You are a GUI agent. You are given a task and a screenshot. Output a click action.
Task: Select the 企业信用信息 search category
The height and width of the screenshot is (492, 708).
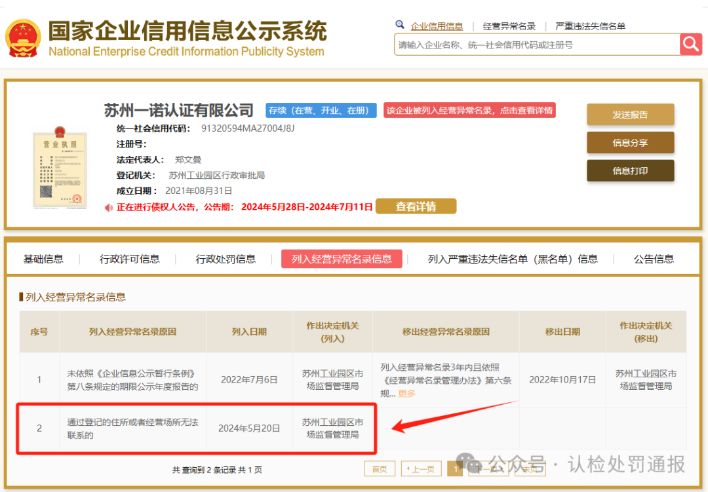437,26
